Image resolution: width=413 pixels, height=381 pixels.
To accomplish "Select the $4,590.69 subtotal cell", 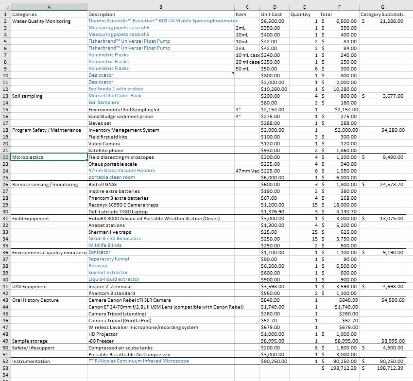I will [382, 300].
